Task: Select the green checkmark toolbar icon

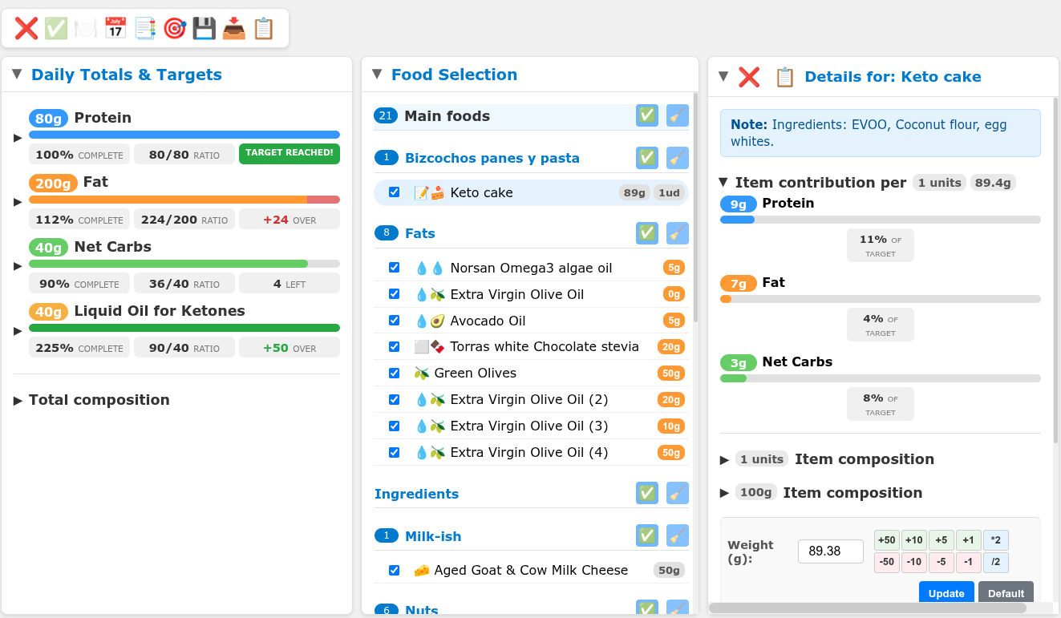Action: pyautogui.click(x=55, y=28)
